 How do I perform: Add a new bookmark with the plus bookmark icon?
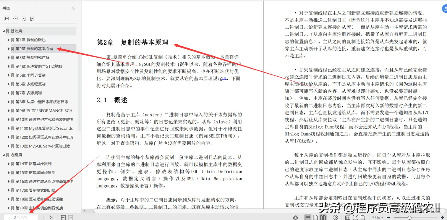[x=24, y=19]
